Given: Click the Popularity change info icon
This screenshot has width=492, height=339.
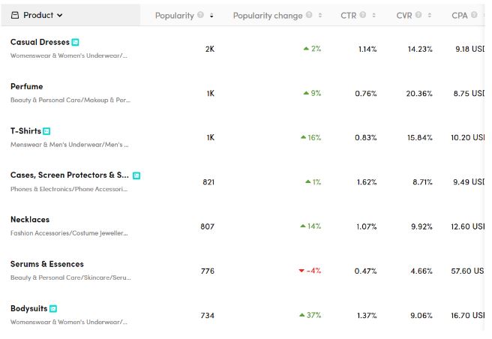Looking at the screenshot, I should coord(310,16).
